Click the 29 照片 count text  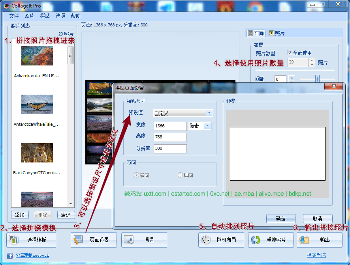(66, 34)
